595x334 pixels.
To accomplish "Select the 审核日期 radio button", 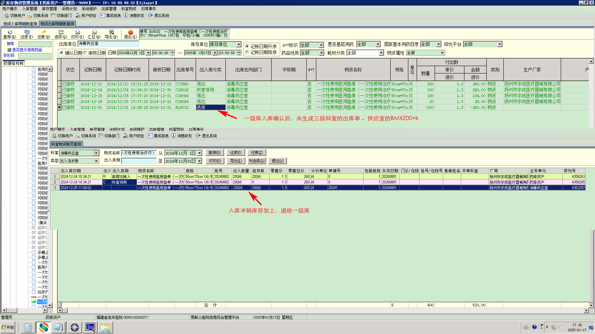I will 85,53.
